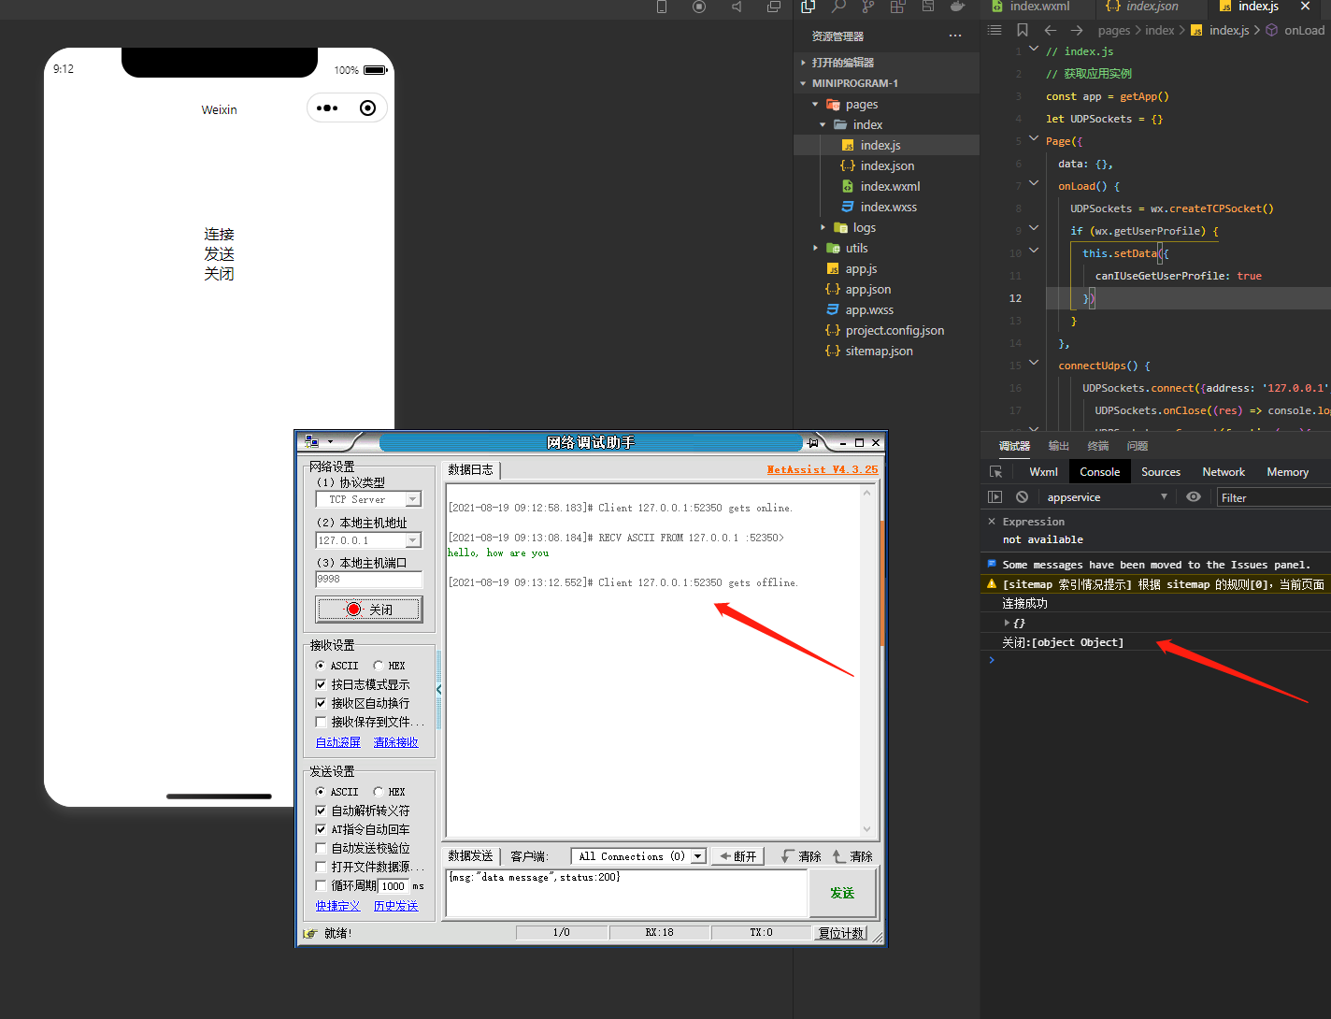Open the 本地主机地址 127.0.0.1 dropdown
The image size is (1331, 1019).
click(412, 540)
